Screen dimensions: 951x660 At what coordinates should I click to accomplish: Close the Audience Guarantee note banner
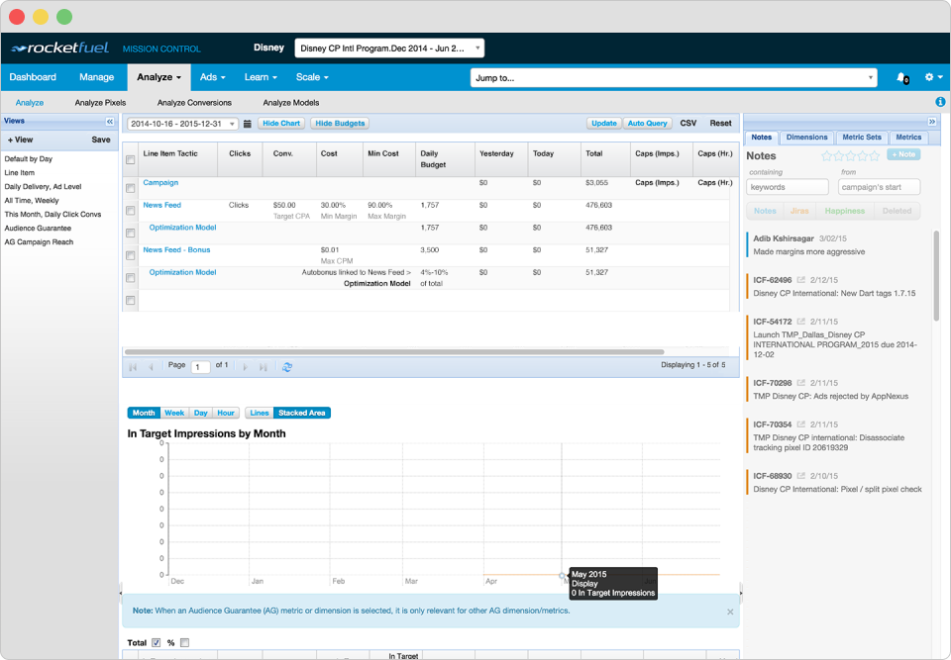point(730,612)
